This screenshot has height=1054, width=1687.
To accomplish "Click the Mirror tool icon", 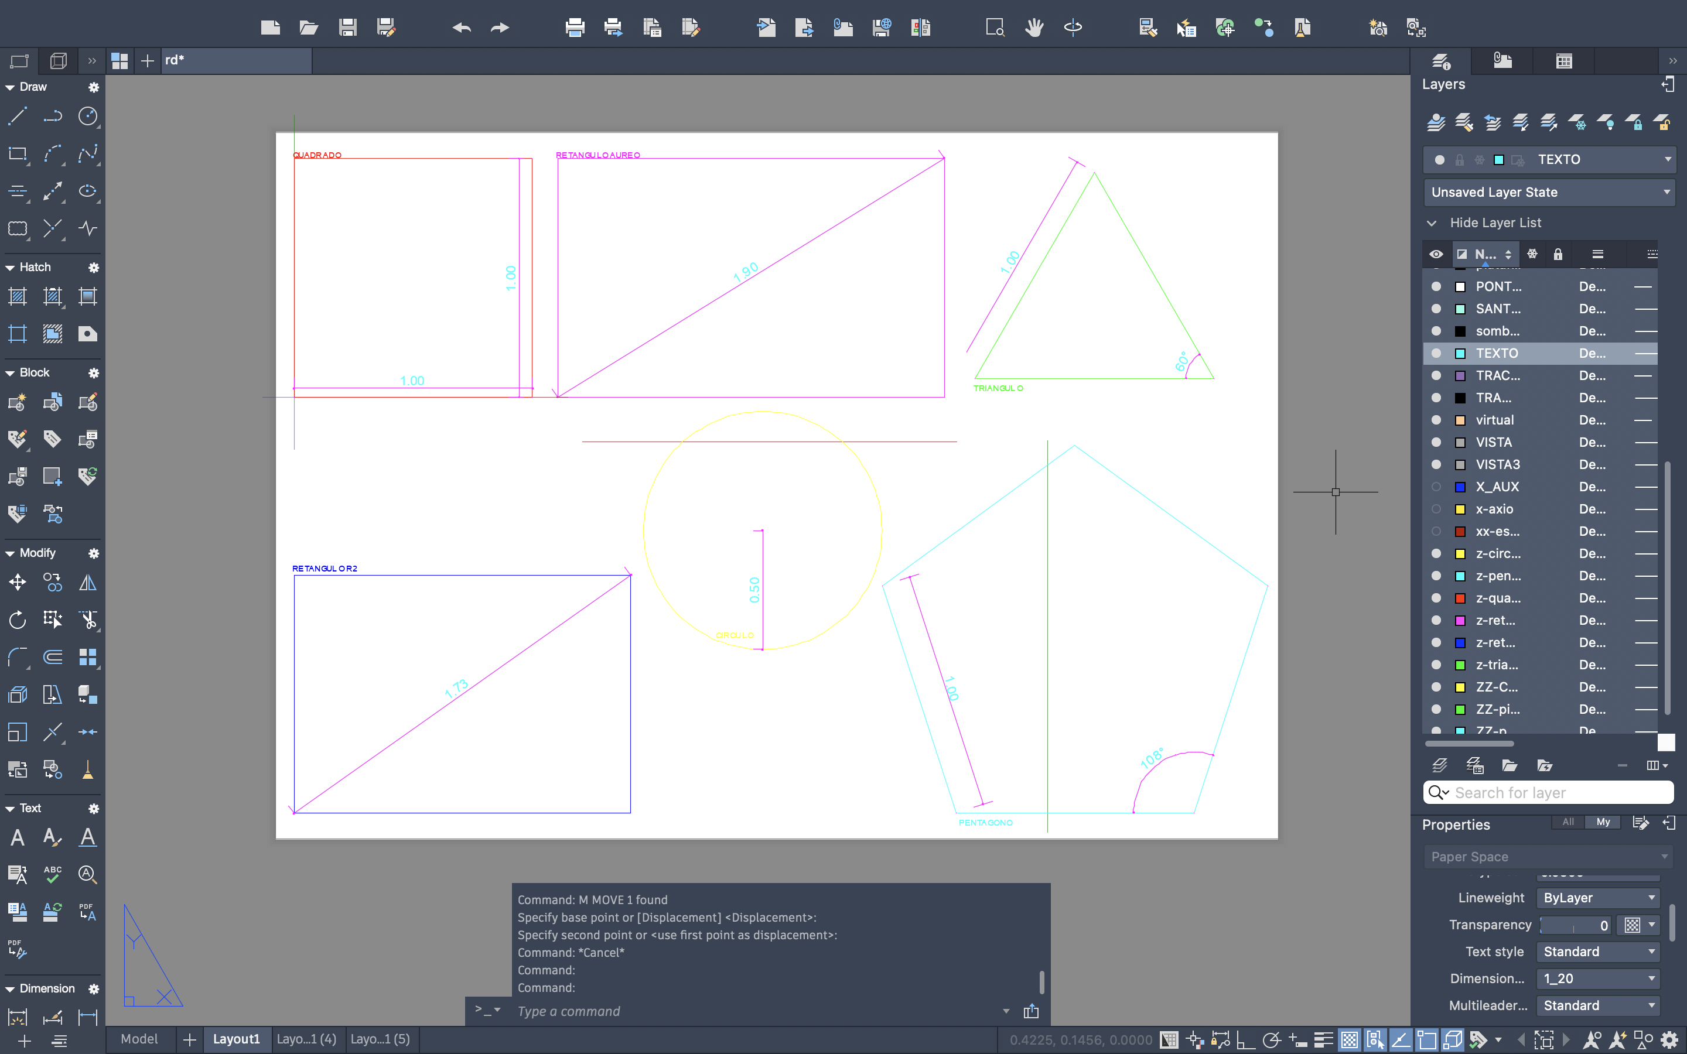I will click(88, 582).
